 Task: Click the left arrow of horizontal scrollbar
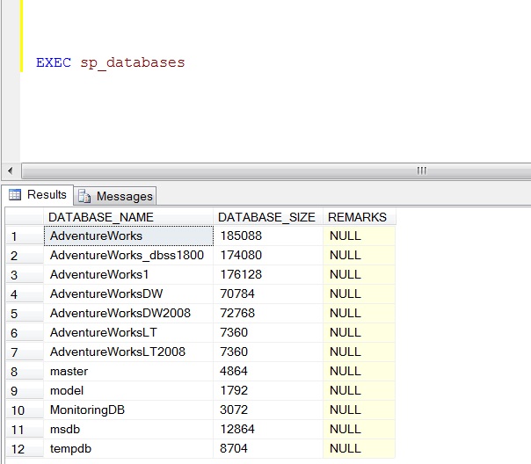[11, 170]
